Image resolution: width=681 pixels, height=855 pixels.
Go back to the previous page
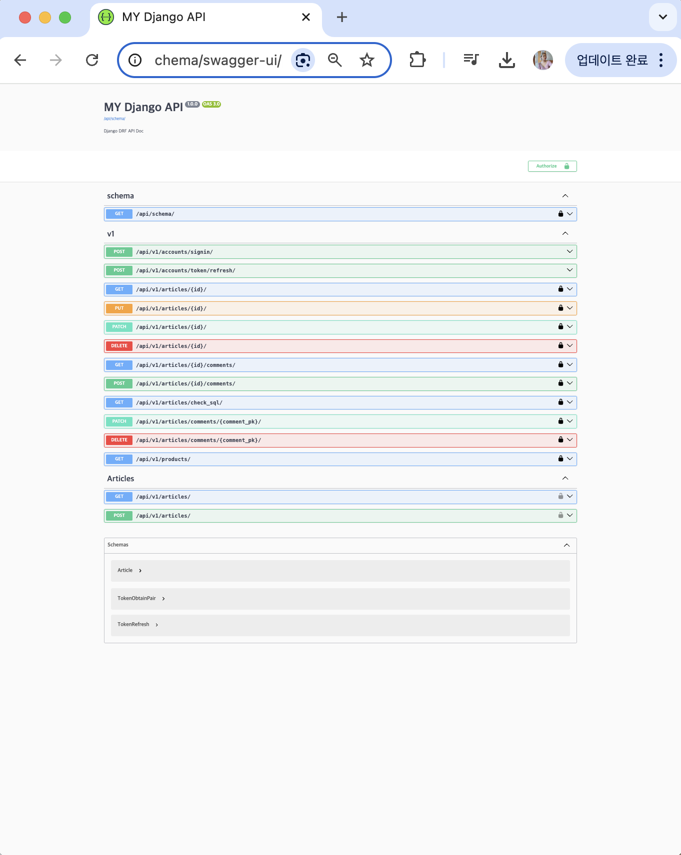click(x=20, y=61)
